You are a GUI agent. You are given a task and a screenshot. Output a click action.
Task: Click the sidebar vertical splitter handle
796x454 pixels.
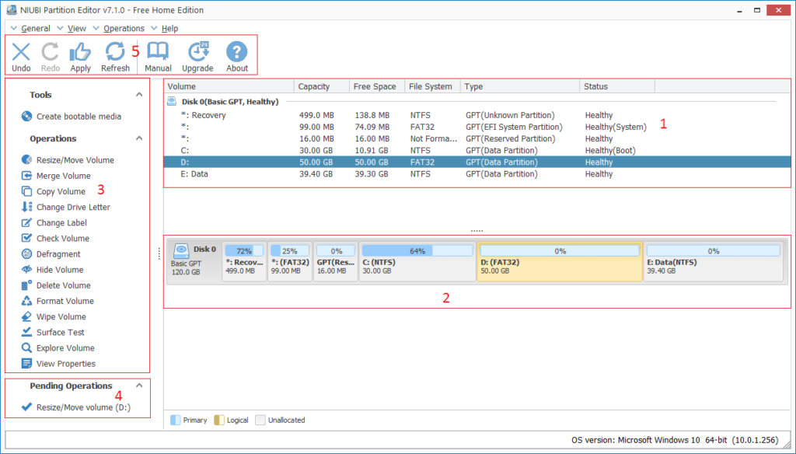coord(159,254)
